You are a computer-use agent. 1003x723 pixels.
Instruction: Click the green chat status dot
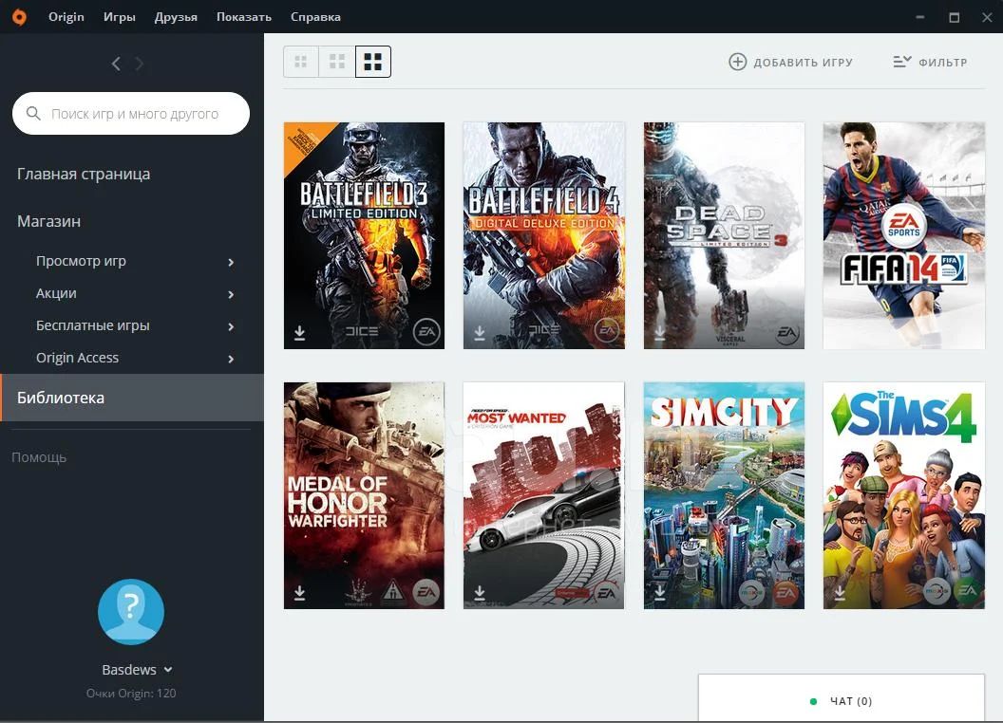click(x=813, y=701)
